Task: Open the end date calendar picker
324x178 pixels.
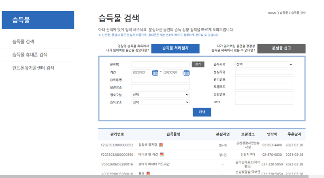Action: [187, 72]
